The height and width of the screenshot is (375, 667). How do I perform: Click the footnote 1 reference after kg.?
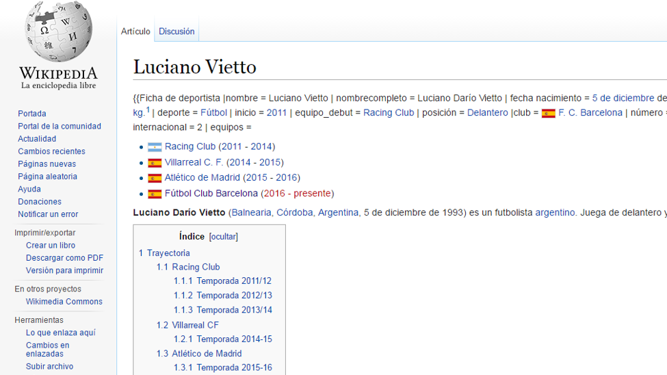coord(148,109)
